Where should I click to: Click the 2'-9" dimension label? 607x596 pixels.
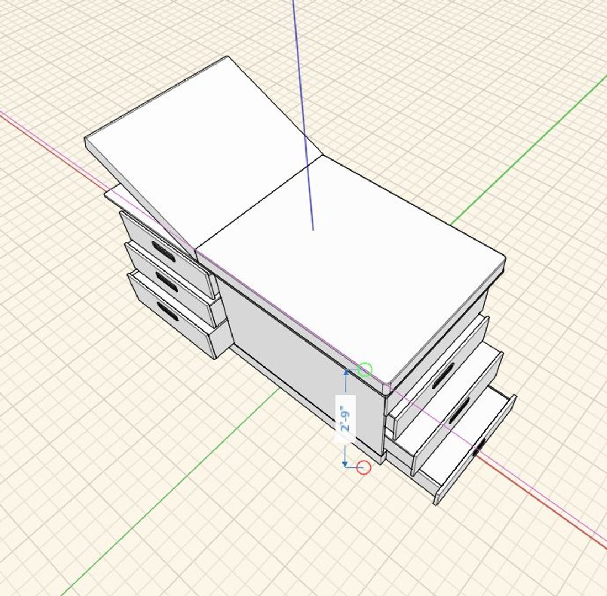[x=345, y=418]
